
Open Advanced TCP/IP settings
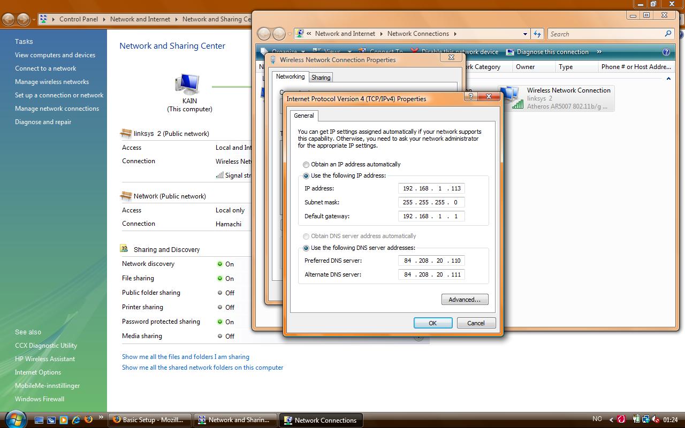[465, 300]
